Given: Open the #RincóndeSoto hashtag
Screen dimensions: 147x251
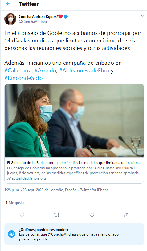Looking at the screenshot, I should [23, 78].
